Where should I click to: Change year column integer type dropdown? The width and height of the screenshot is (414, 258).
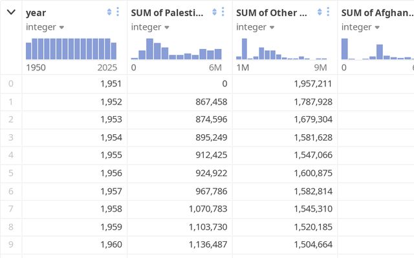[45, 27]
